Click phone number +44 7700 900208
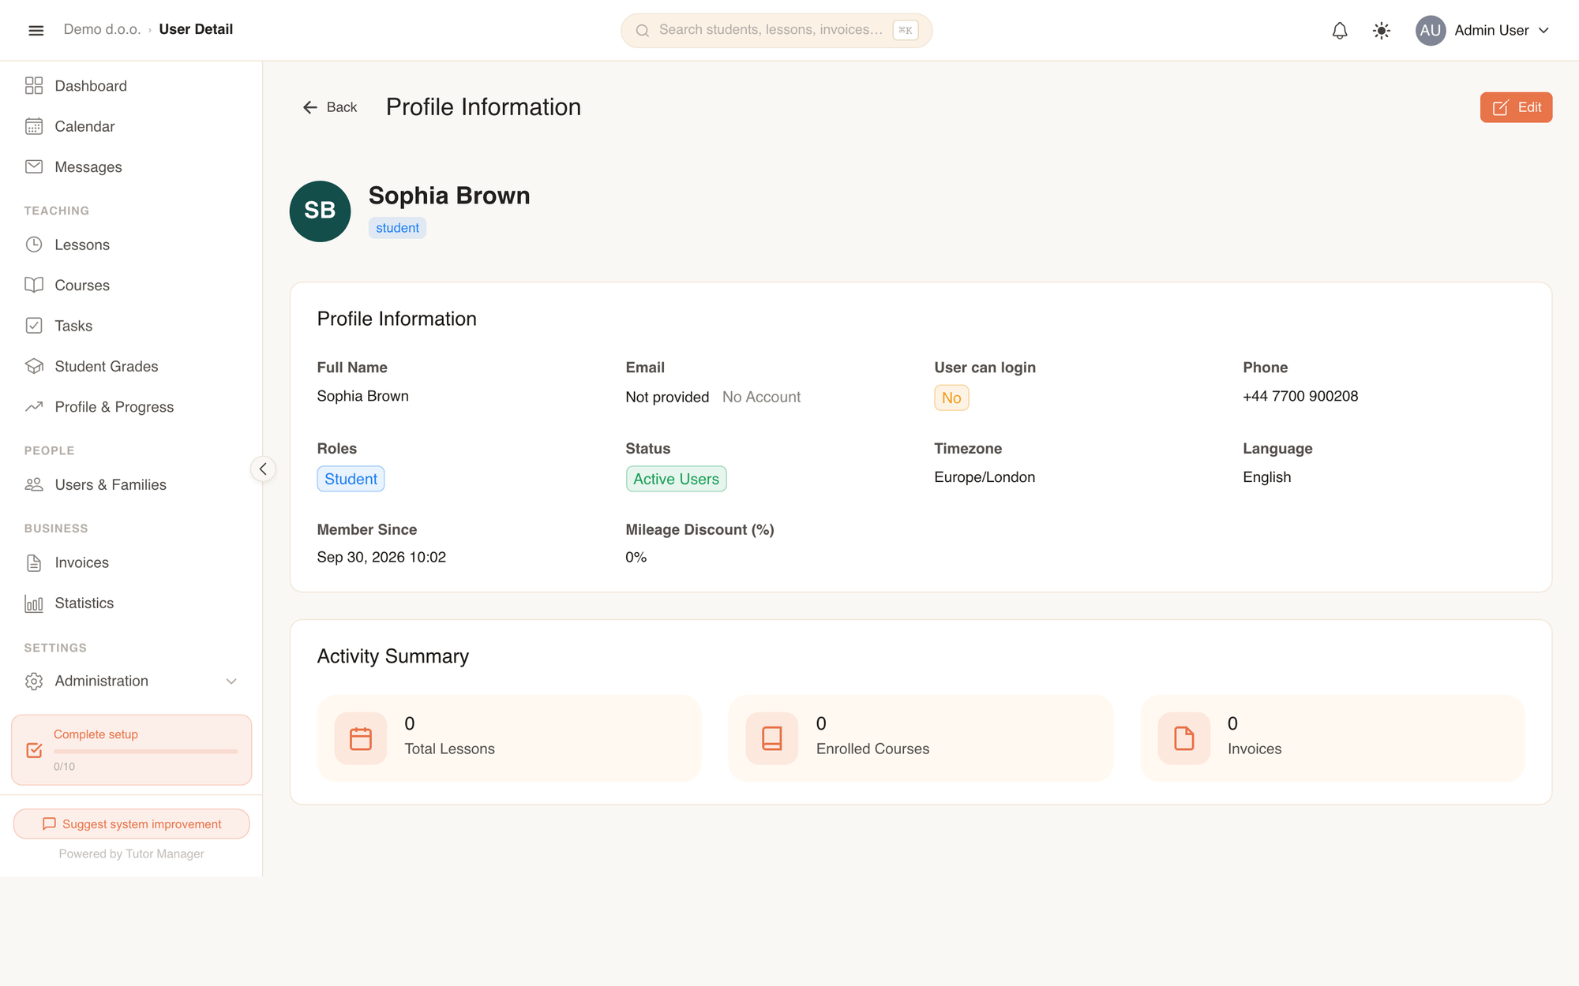The image size is (1579, 986). pyautogui.click(x=1300, y=396)
